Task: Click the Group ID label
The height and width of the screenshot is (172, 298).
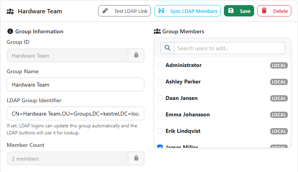Action: tap(18, 42)
